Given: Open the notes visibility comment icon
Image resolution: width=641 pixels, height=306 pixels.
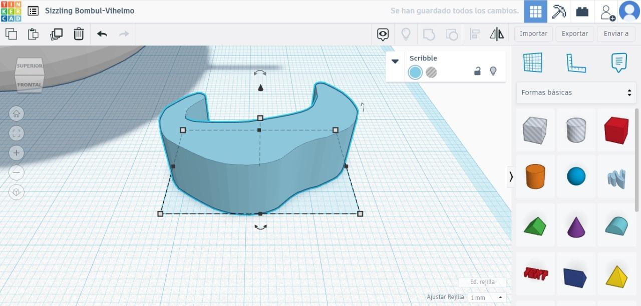Looking at the screenshot, I should [383, 34].
